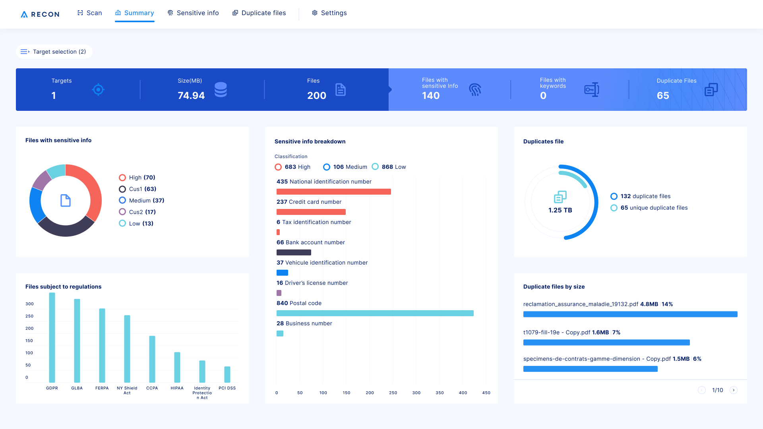Click the Duplicate Files banner icon
The width and height of the screenshot is (763, 429).
point(711,89)
